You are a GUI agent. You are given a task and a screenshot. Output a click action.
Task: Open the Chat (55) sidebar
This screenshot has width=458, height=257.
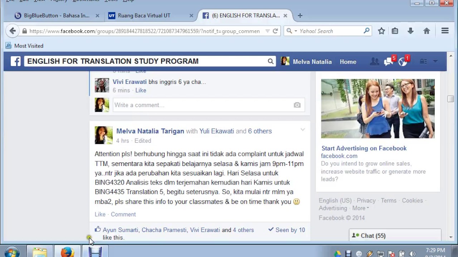(x=395, y=236)
